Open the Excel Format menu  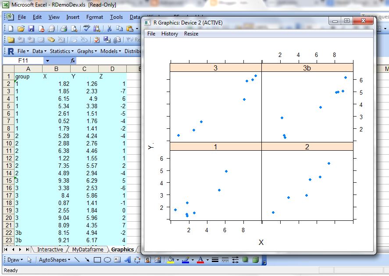pyautogui.click(x=95, y=17)
